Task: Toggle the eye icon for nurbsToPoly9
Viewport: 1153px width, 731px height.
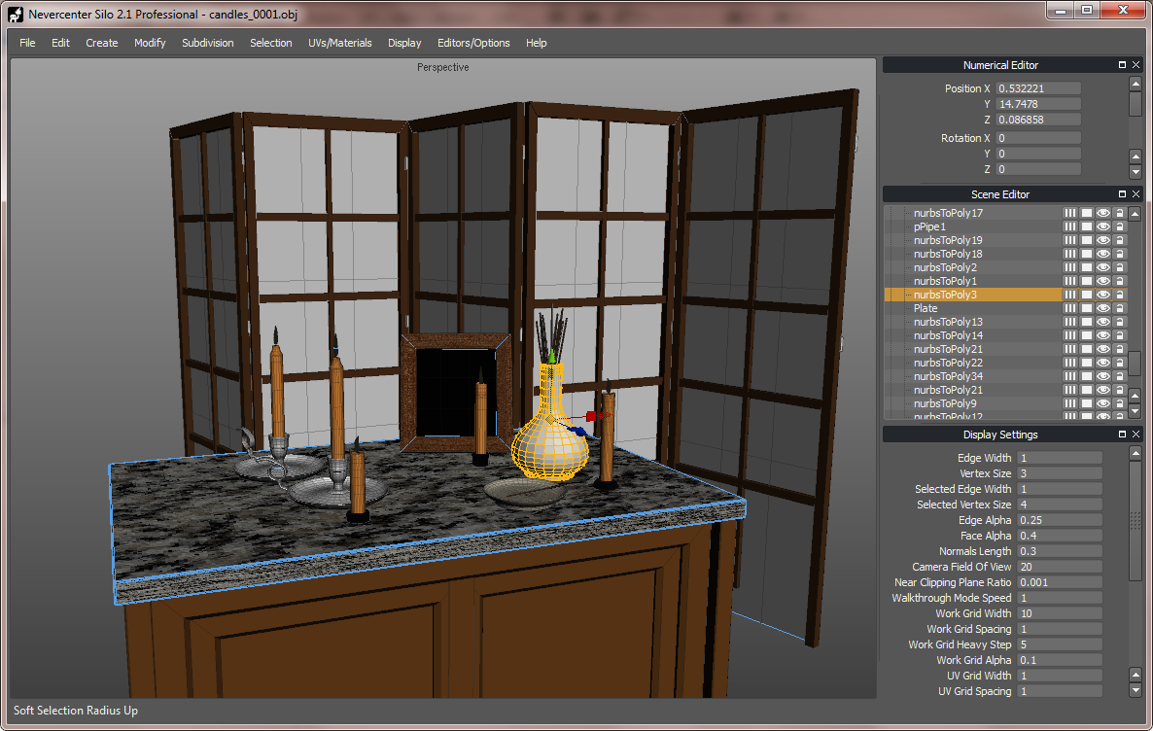Action: (x=1103, y=403)
